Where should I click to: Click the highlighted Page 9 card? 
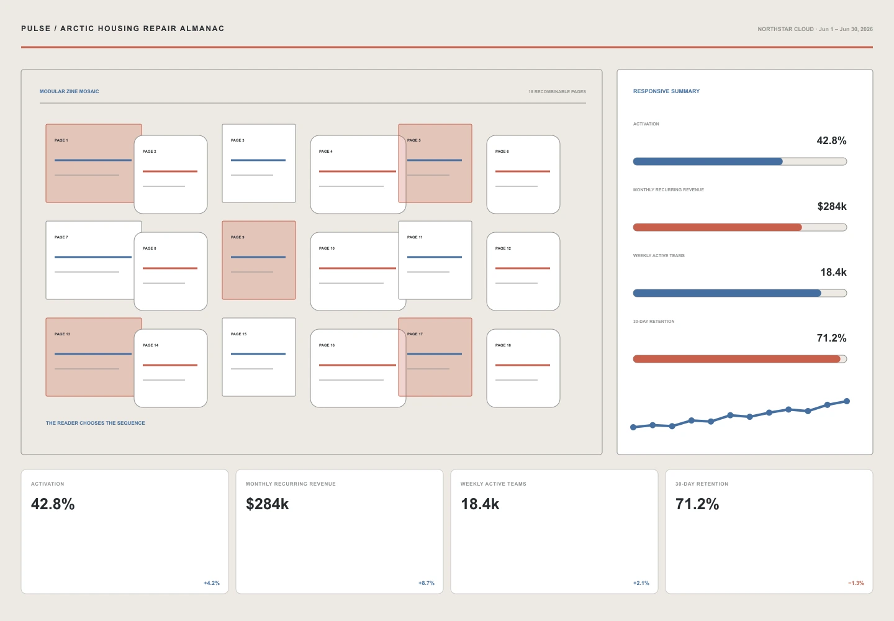[259, 260]
